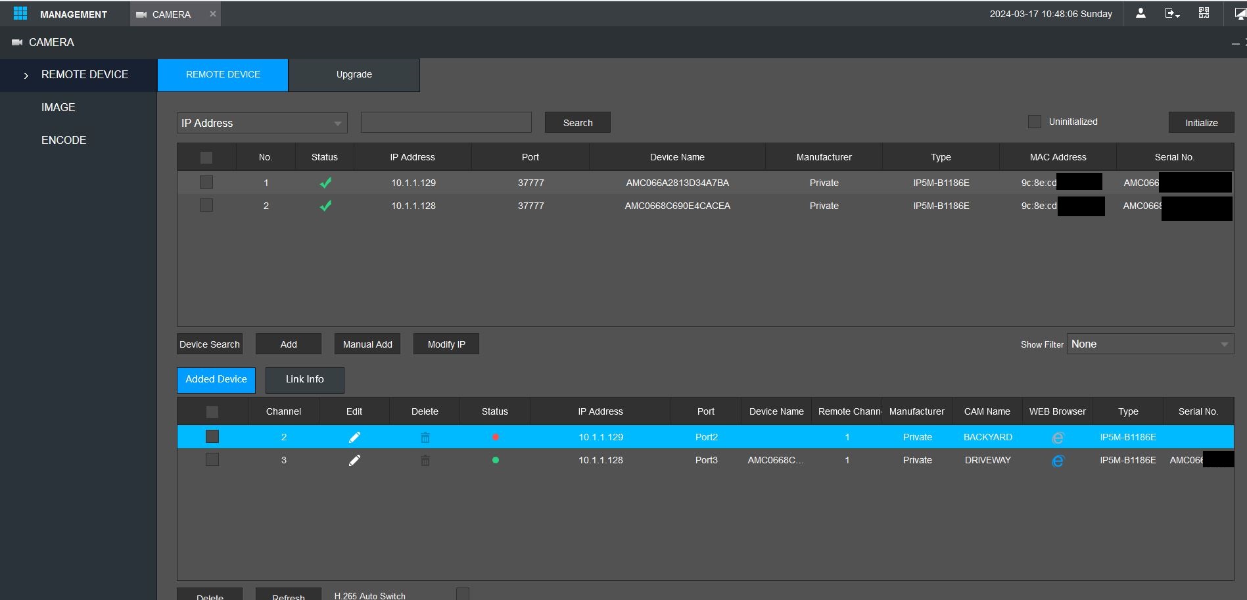Open the main menu grid icon
The width and height of the screenshot is (1247, 600).
point(20,13)
